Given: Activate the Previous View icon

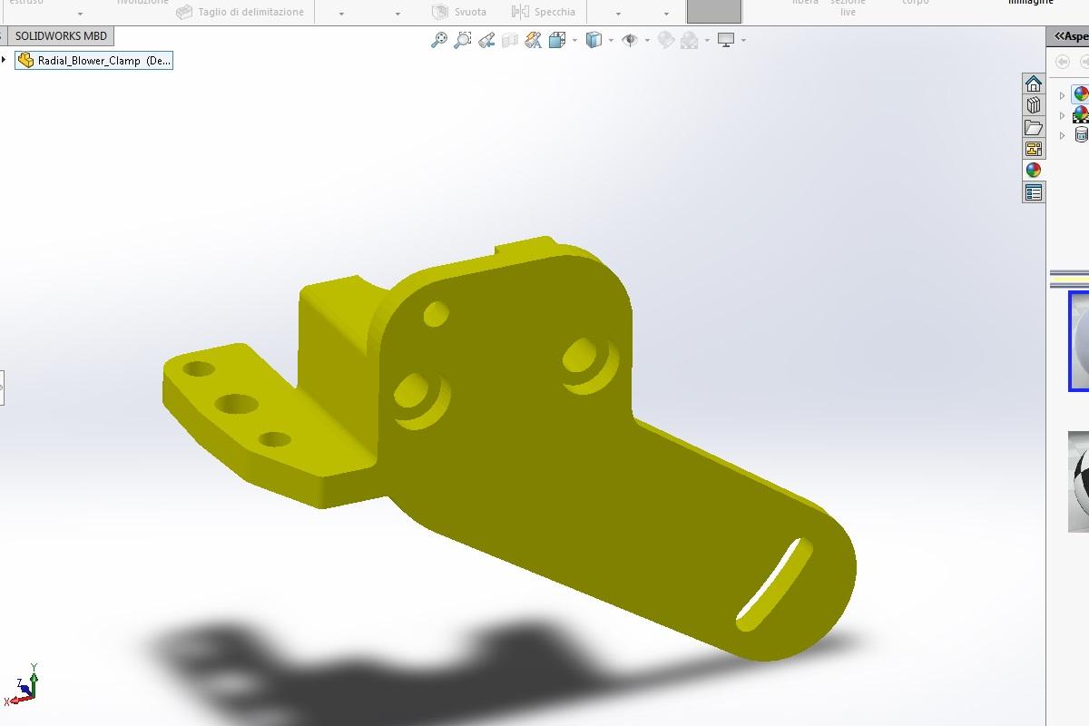Looking at the screenshot, I should [x=486, y=40].
